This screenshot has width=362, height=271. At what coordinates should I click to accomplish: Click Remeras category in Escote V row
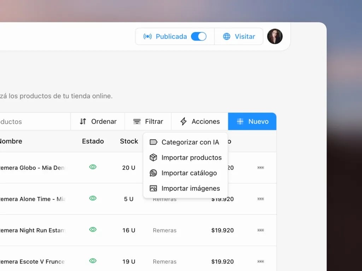165,262
